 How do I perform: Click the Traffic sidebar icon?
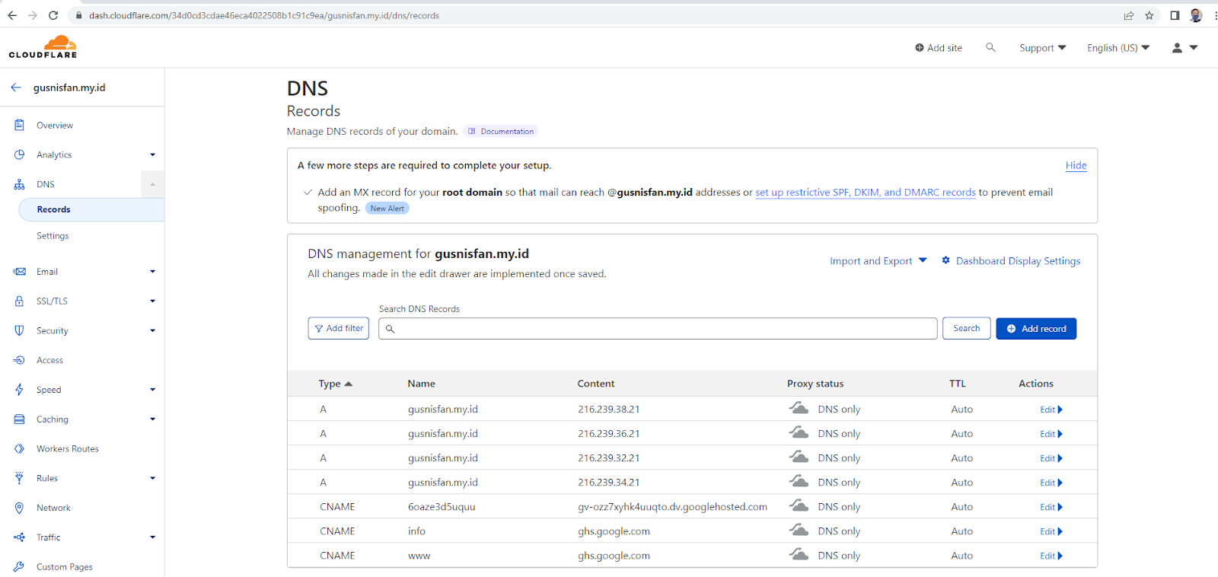point(19,537)
